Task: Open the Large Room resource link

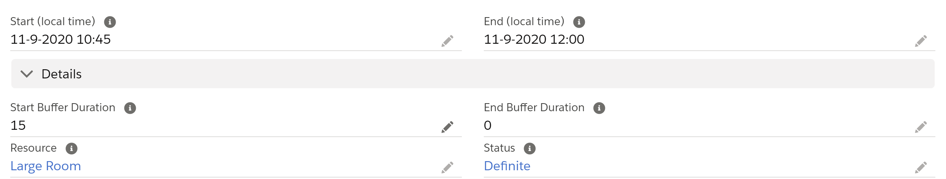Action: point(45,166)
